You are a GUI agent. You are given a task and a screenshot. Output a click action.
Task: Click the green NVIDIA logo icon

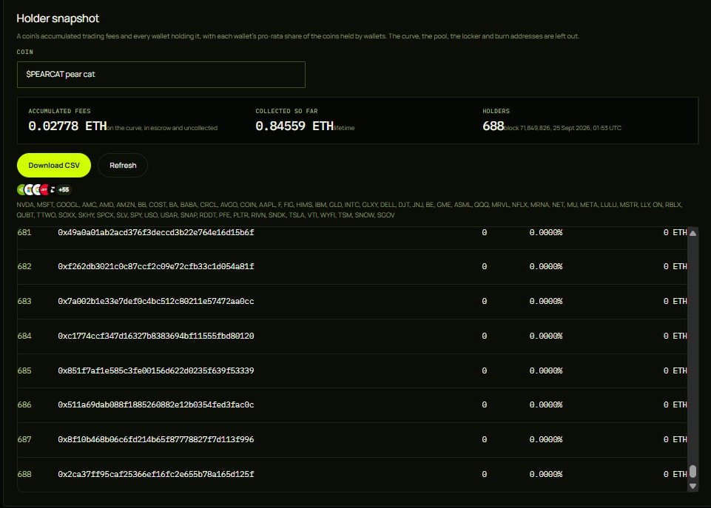tap(21, 189)
